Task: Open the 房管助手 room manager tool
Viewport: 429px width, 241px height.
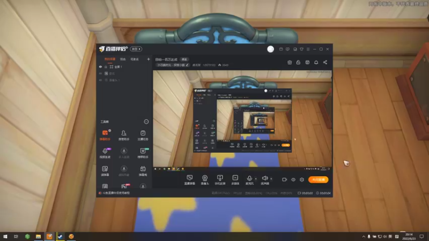Action: coord(124,135)
